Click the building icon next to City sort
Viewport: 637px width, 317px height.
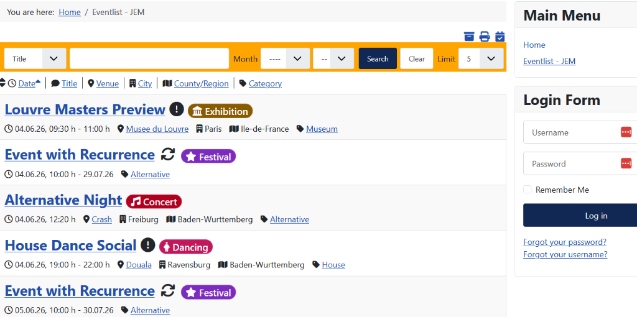click(133, 83)
